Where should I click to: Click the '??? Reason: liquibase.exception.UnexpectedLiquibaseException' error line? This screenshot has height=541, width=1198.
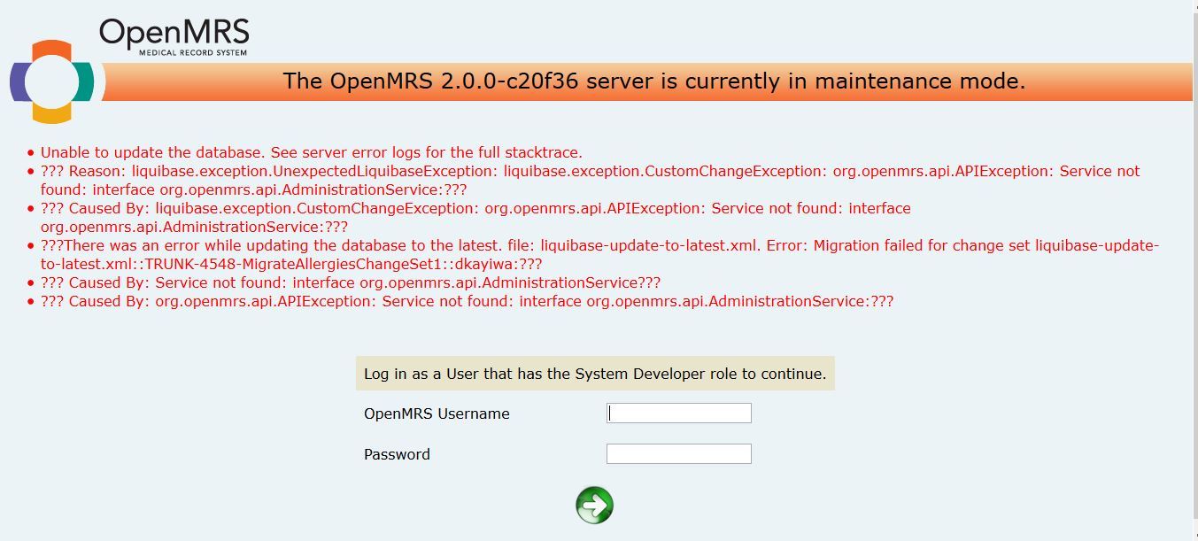coord(591,180)
